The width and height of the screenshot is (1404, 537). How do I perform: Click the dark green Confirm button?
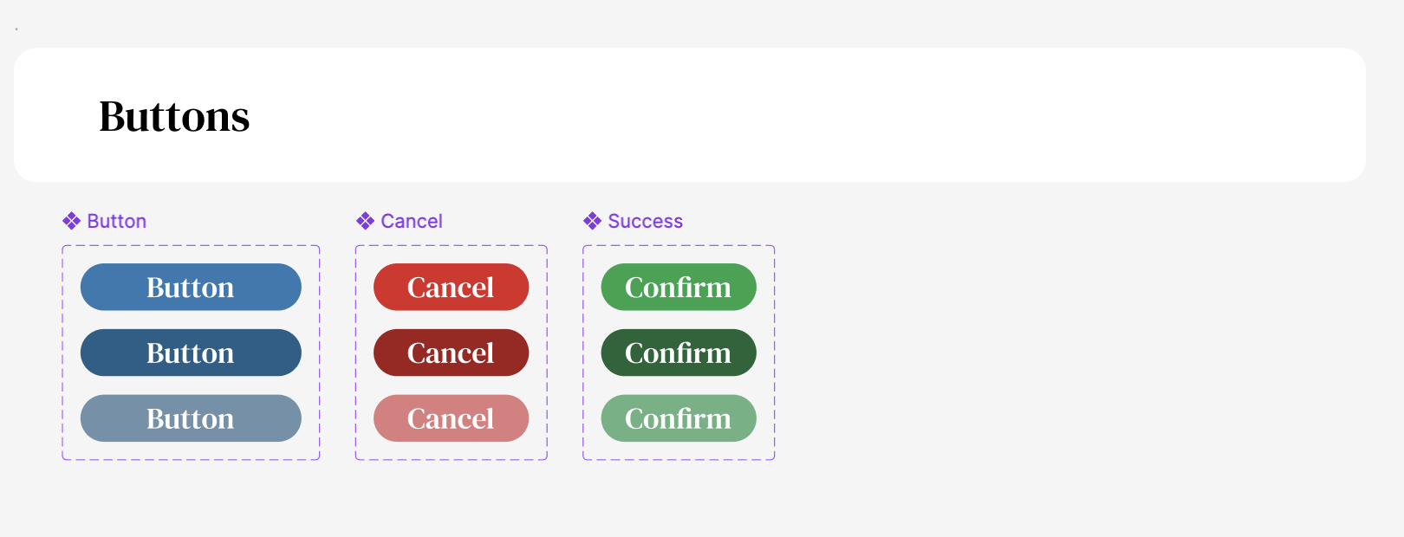[679, 353]
